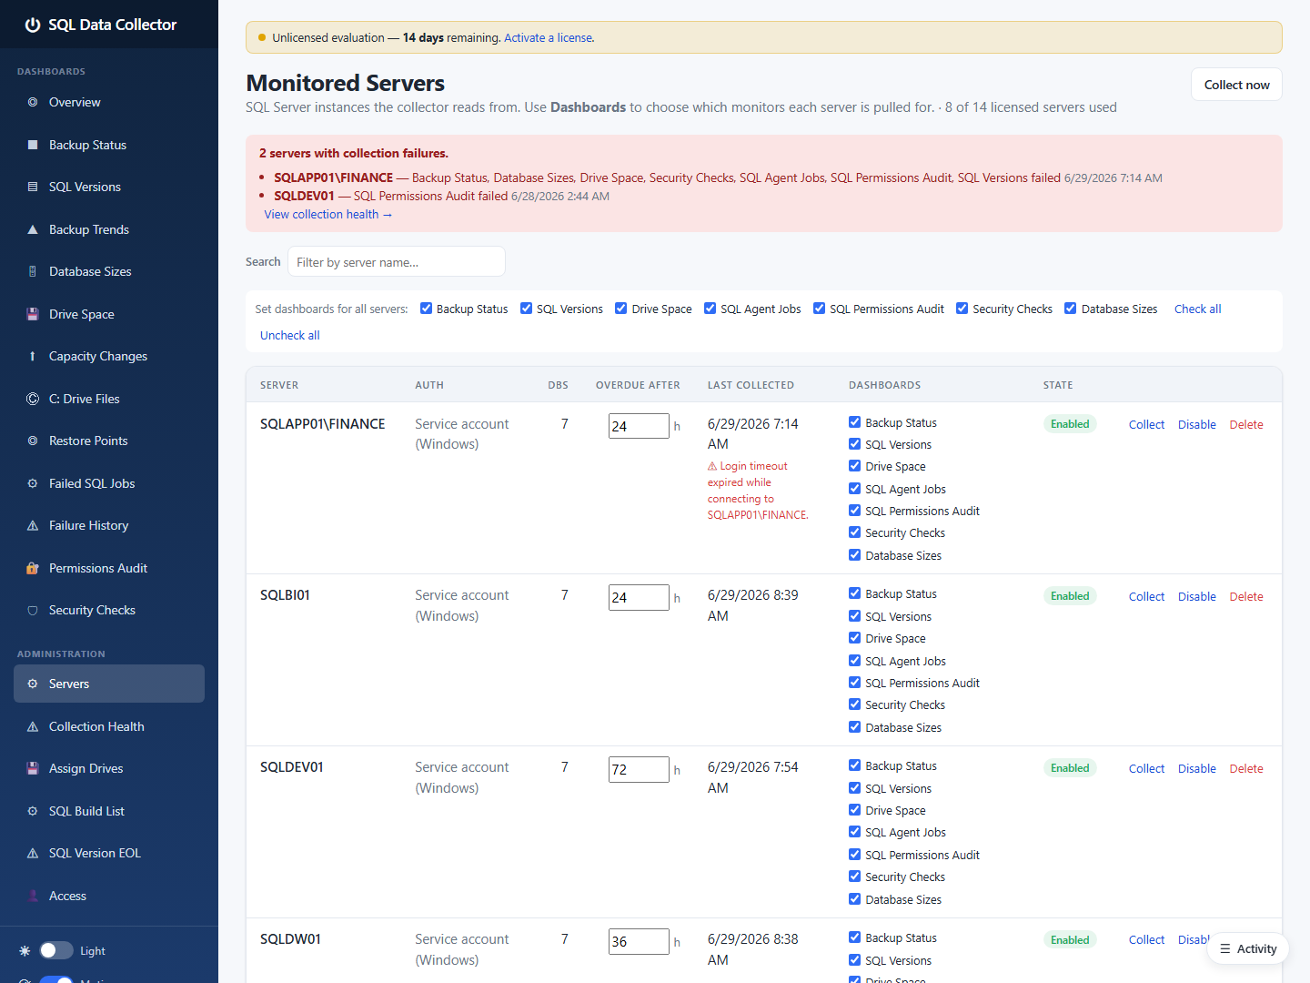This screenshot has height=983, width=1310.
Task: Disable the SQLBI01 server
Action: tap(1197, 597)
